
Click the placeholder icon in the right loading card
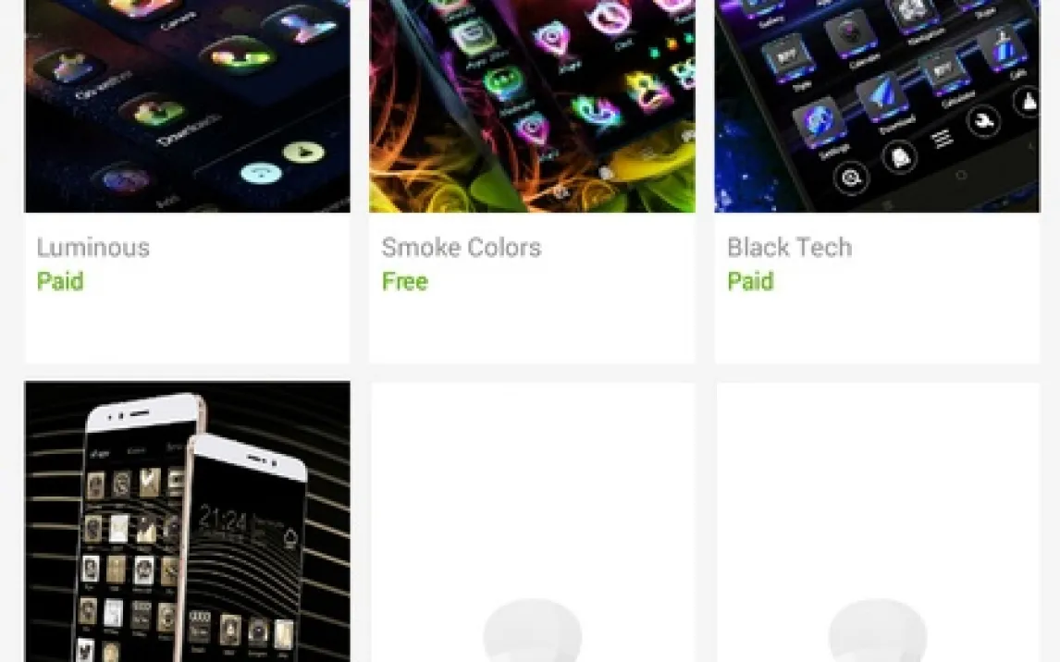tap(878, 631)
